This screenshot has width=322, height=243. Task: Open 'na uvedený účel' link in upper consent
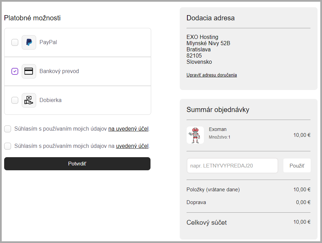click(128, 129)
